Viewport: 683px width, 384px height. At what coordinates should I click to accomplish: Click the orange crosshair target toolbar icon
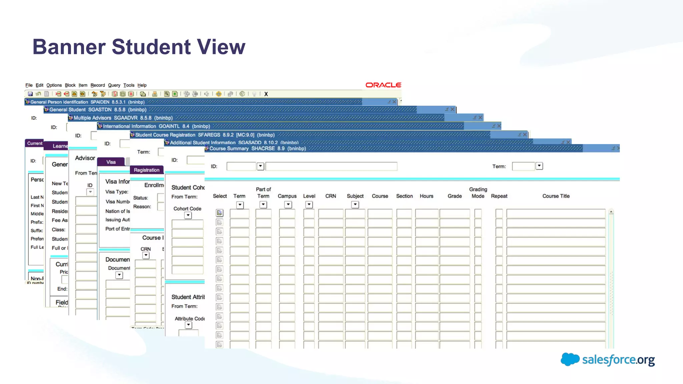pyautogui.click(x=218, y=94)
